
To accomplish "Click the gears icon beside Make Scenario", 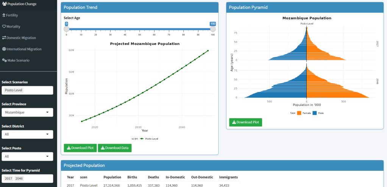I will [x=4, y=60].
